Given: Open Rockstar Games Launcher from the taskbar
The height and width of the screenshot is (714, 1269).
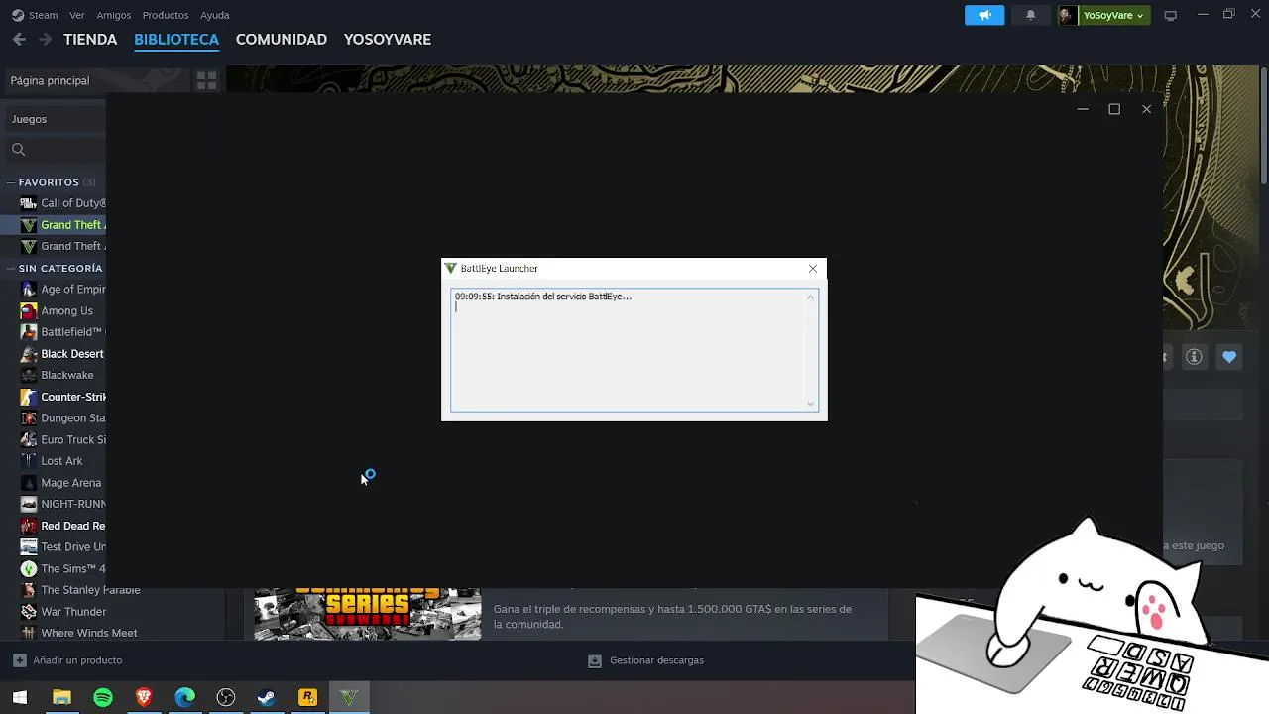Looking at the screenshot, I should (308, 698).
